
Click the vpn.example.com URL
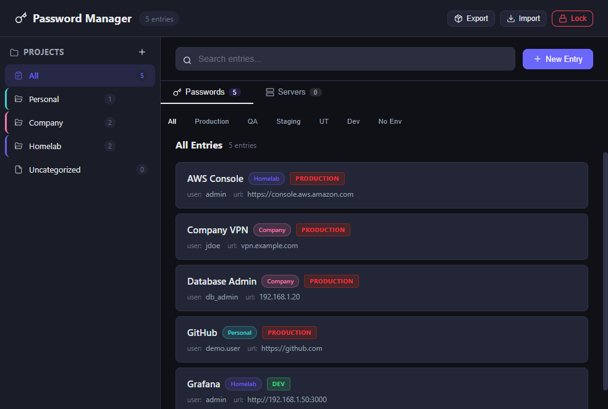coord(269,246)
